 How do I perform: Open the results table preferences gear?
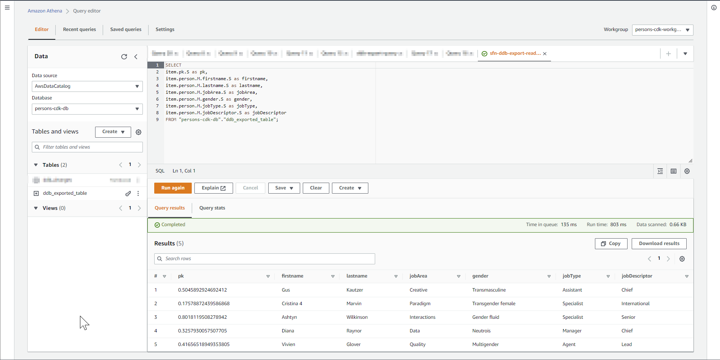tap(682, 259)
